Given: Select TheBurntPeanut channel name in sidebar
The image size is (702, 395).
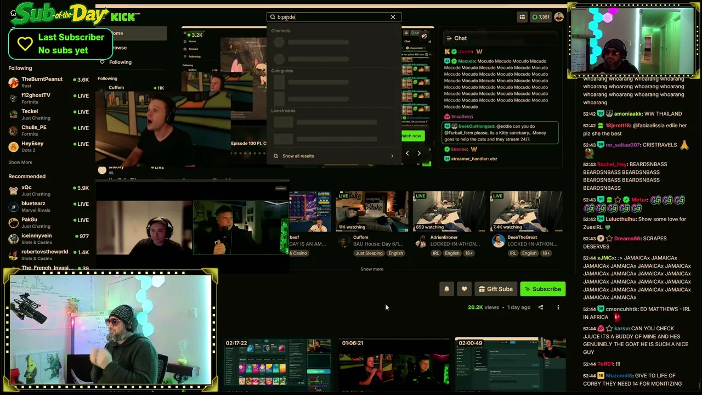Looking at the screenshot, I should 42,79.
